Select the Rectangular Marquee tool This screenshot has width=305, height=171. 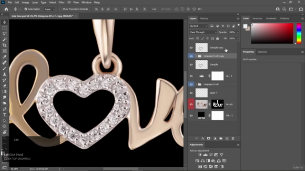[x=4, y=28]
